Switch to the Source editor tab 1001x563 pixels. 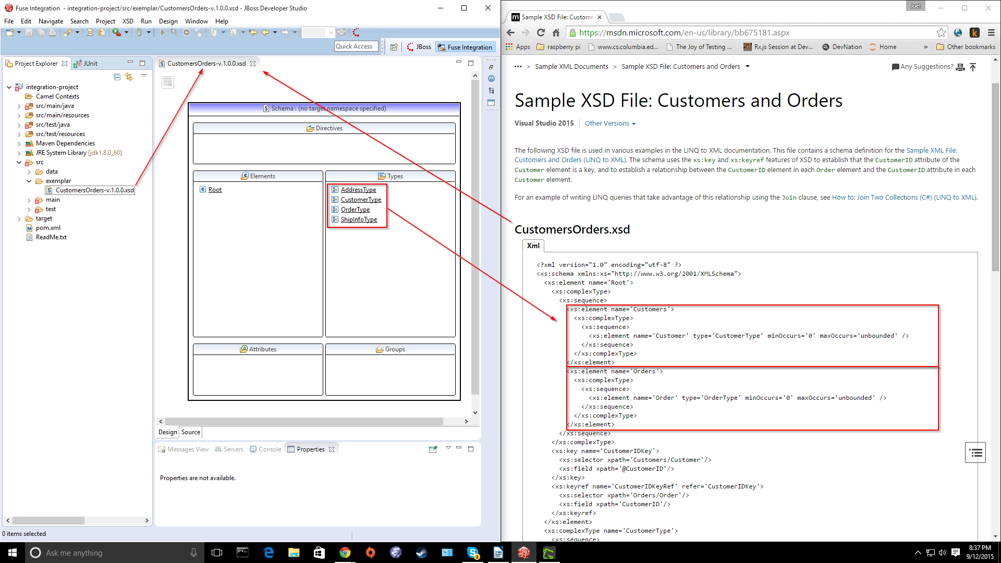(x=191, y=432)
